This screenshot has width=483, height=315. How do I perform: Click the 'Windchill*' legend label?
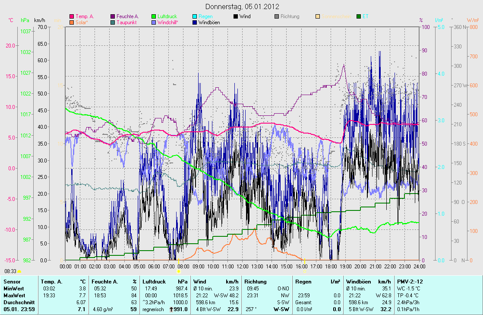click(168, 22)
